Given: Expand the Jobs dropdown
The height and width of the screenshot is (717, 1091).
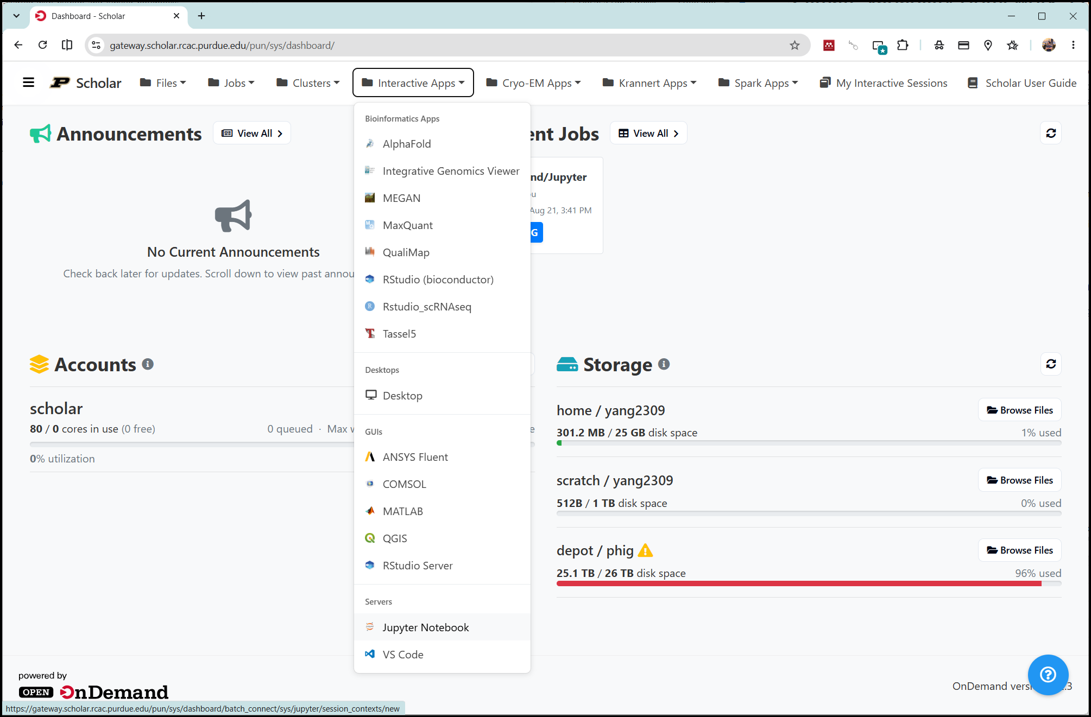Looking at the screenshot, I should [231, 83].
